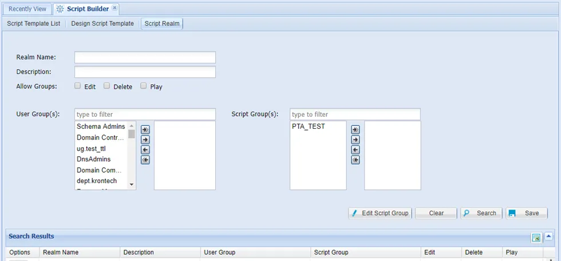Viewport: 561px width, 261px height.
Task: Click the Description column header
Action: click(x=160, y=252)
